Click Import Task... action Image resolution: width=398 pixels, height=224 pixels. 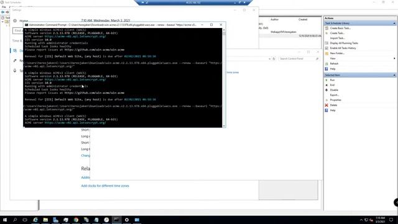(x=337, y=38)
